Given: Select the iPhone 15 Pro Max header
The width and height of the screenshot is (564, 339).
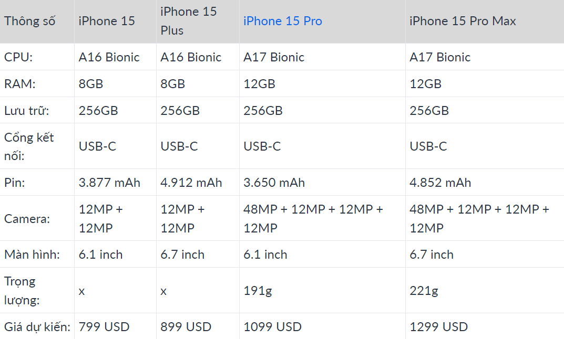Looking at the screenshot, I should point(463,21).
